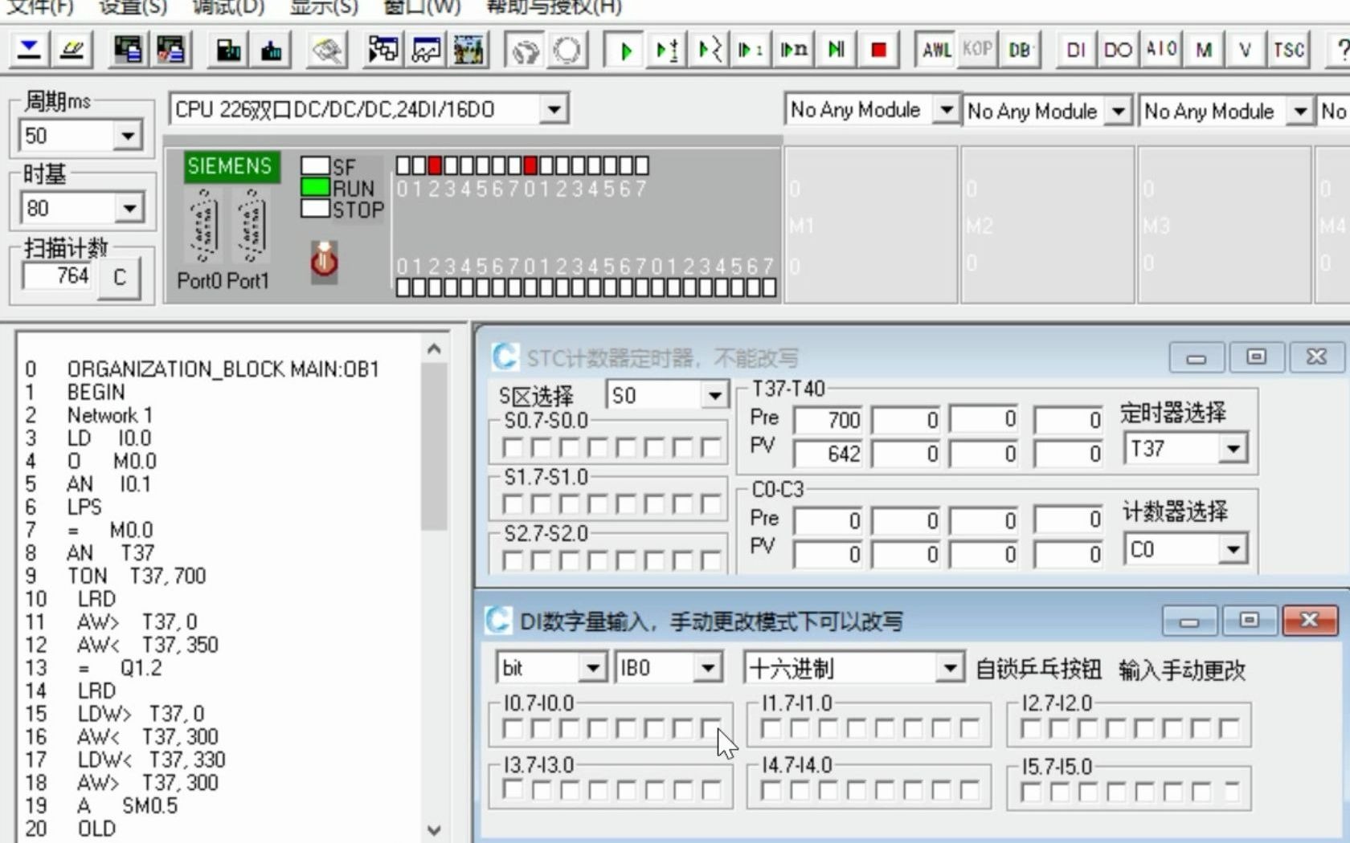Click the M memory toolbar icon
Screen dimensions: 1350x843
pos(1203,49)
